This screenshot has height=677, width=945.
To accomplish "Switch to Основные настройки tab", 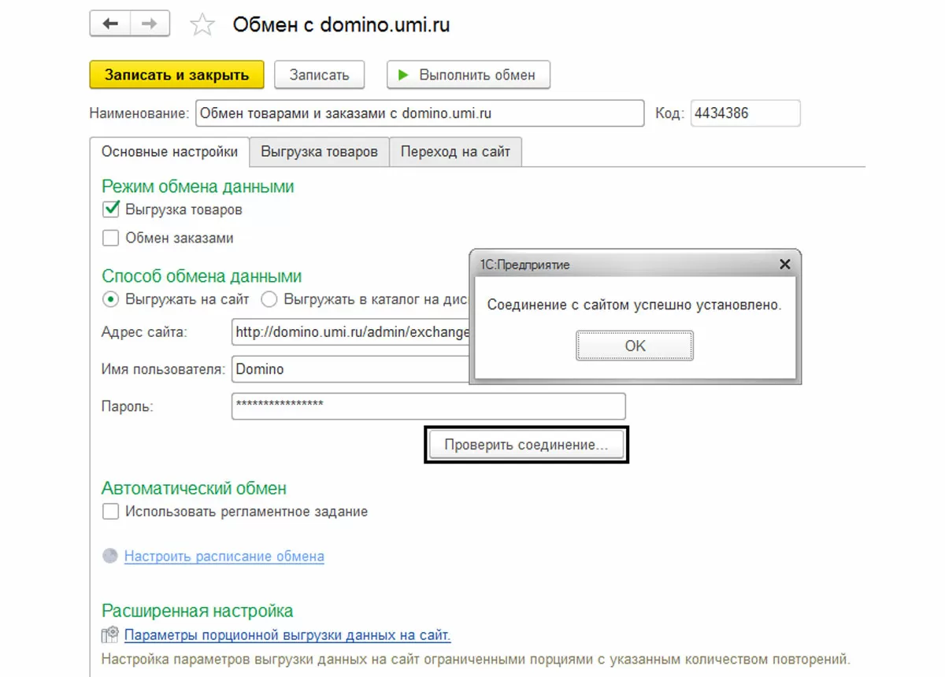I will pos(169,152).
